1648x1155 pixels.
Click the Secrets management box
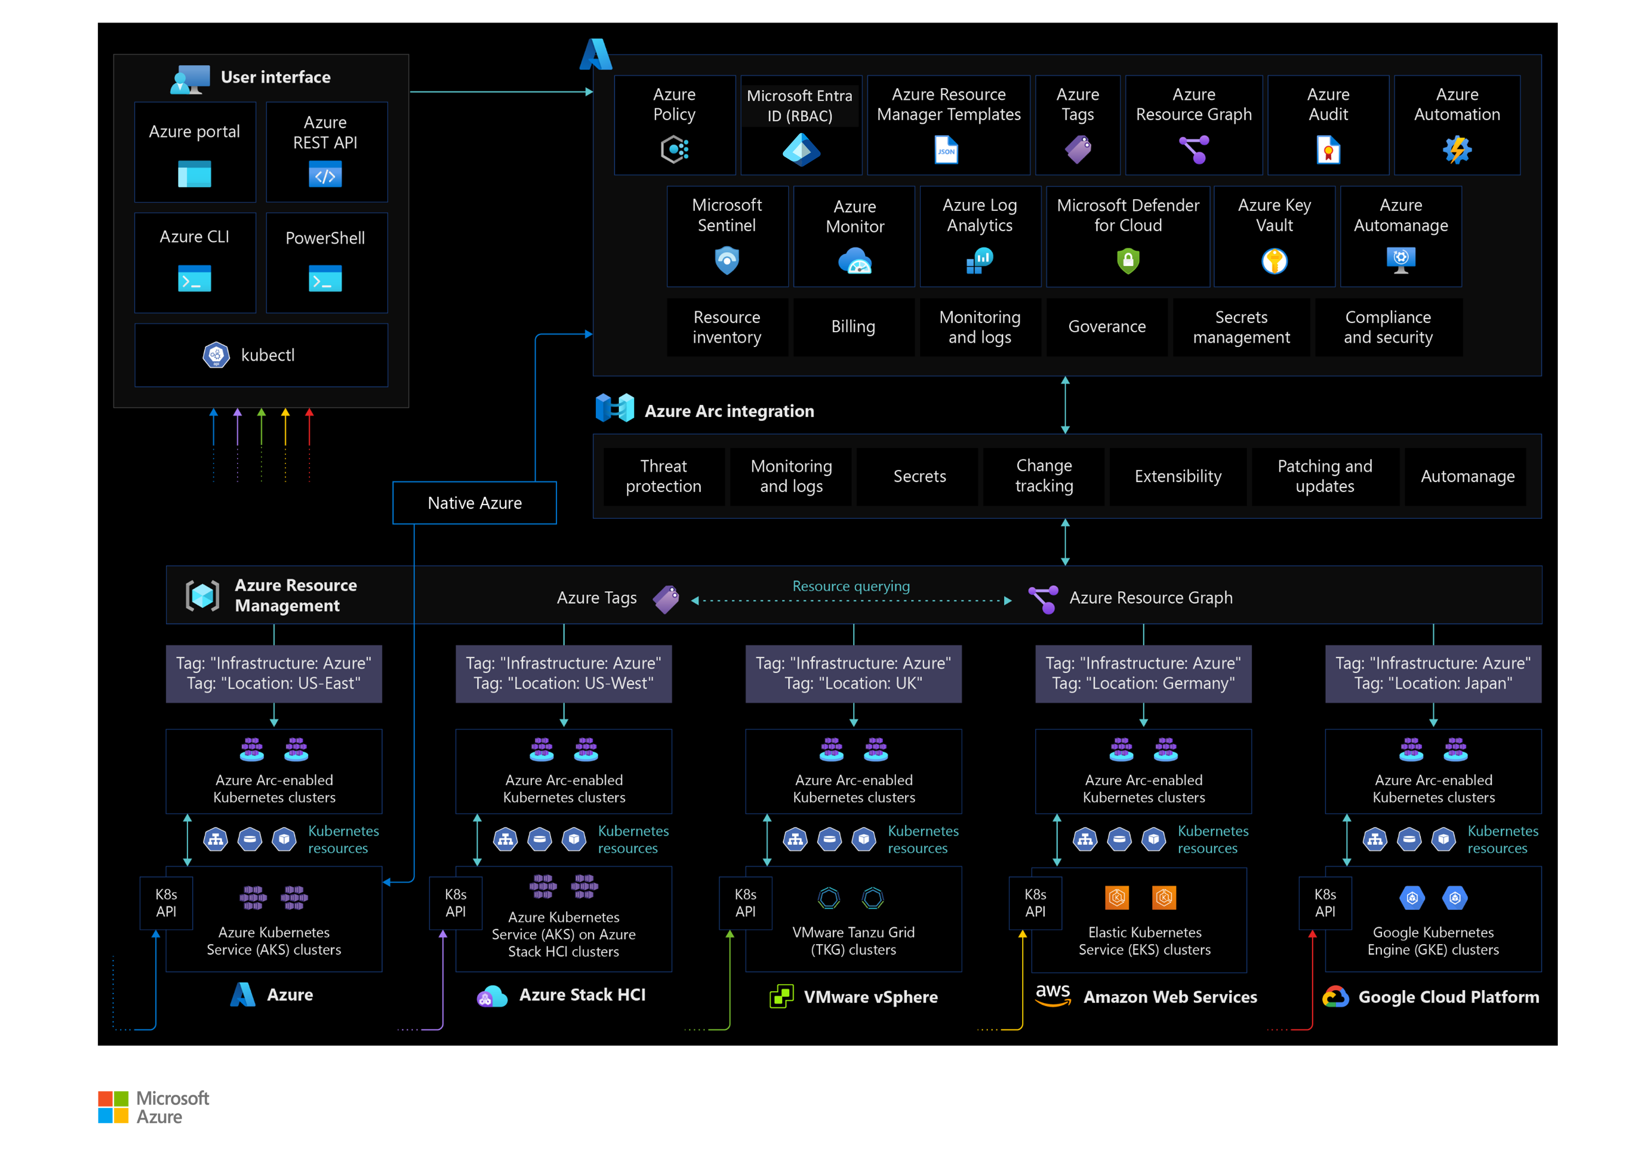pos(1241,327)
